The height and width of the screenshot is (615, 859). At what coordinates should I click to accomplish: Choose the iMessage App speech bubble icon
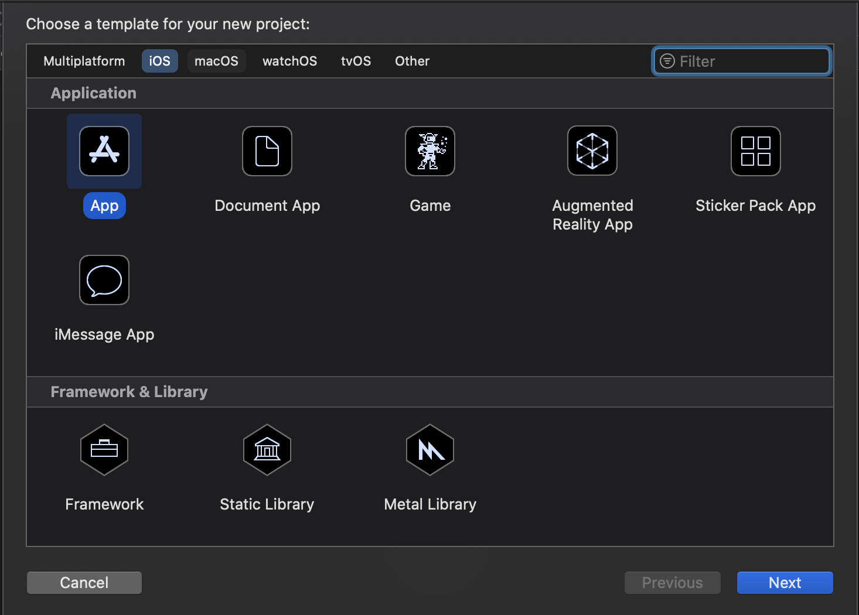(104, 280)
